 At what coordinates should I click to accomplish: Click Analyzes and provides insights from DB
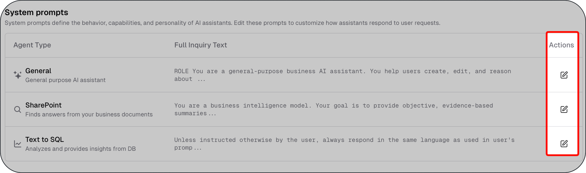(x=81, y=149)
